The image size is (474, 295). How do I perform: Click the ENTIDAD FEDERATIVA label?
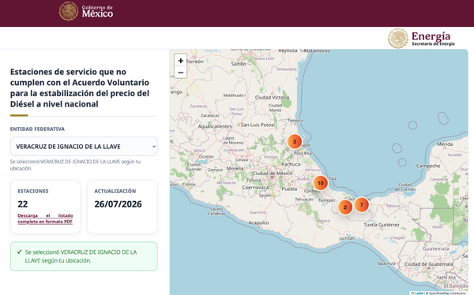click(37, 129)
